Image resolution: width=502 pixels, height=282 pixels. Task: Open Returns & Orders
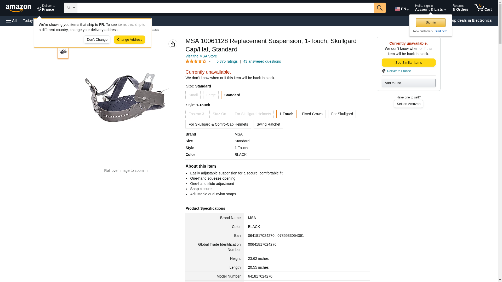[460, 8]
